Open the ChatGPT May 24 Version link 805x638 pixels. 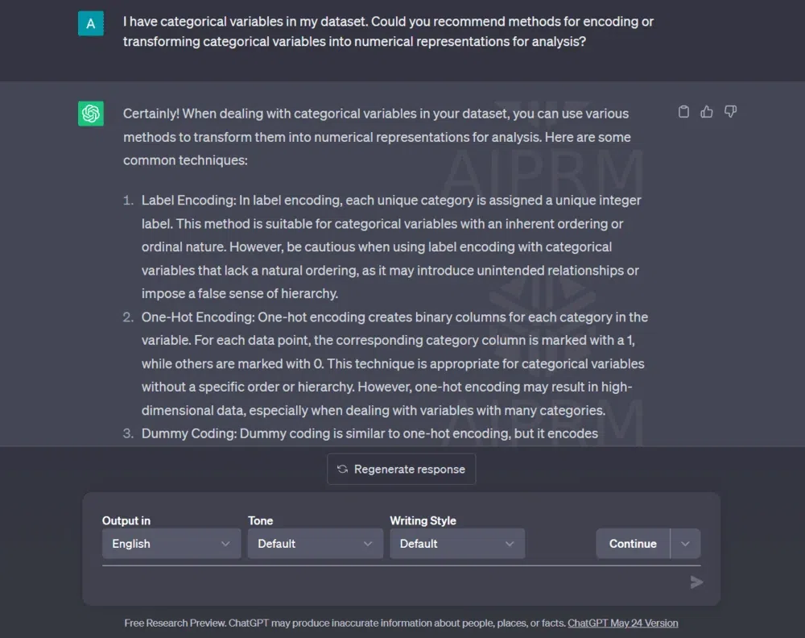click(x=622, y=623)
